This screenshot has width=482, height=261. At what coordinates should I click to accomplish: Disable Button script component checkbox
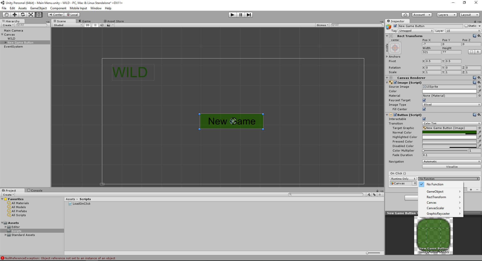(395, 115)
